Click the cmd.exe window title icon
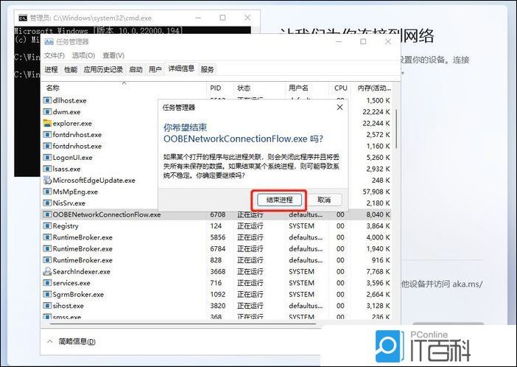The image size is (517, 367). (x=23, y=18)
